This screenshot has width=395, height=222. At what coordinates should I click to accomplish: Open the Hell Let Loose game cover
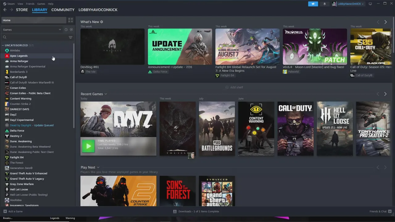tap(335, 129)
